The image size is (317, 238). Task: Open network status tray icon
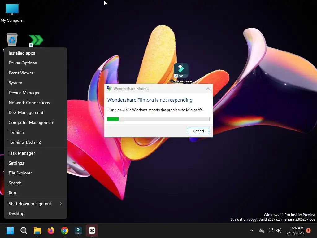(271, 231)
